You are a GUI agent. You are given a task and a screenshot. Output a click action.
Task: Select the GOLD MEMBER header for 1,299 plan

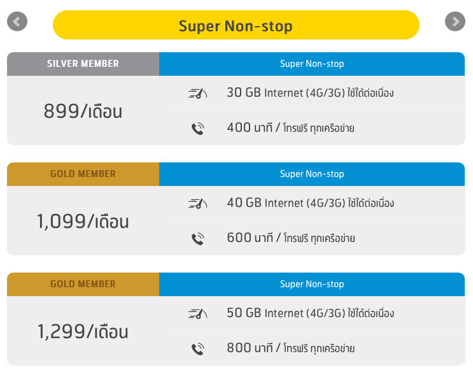click(83, 284)
